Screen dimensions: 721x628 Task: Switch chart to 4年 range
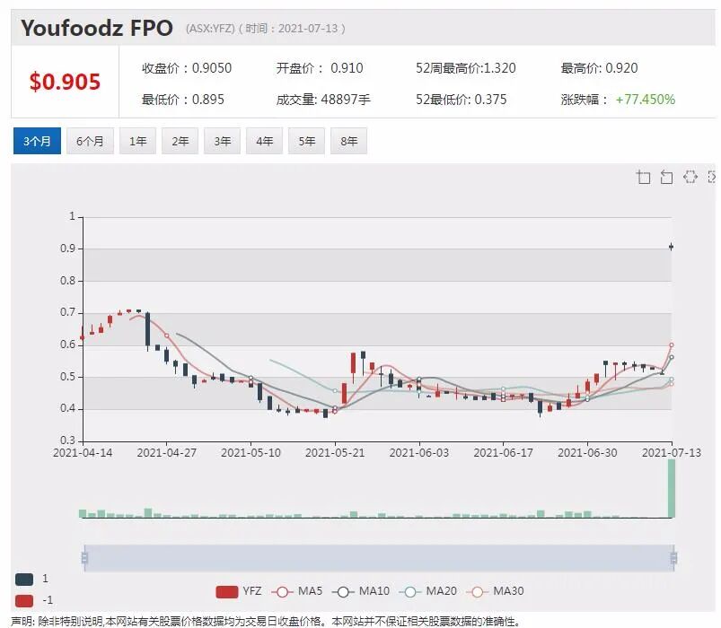point(264,141)
